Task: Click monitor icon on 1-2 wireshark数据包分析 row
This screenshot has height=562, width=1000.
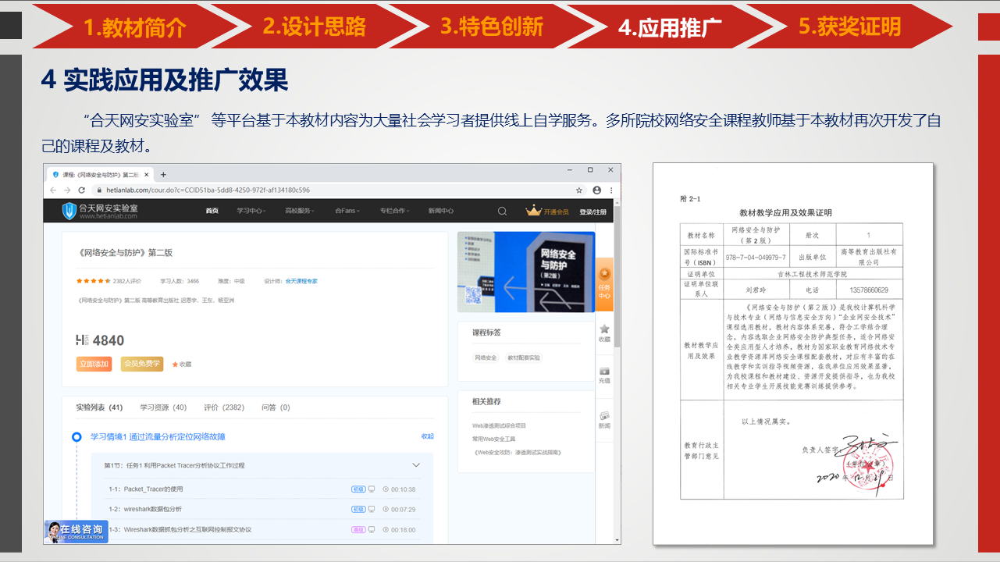Action: pos(371,509)
